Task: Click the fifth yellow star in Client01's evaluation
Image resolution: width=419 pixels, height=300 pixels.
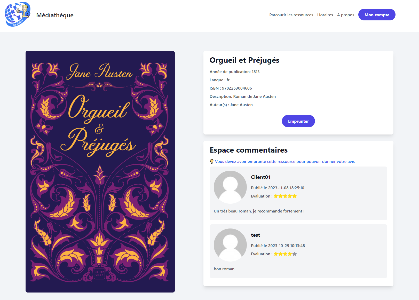Action: [x=295, y=196]
